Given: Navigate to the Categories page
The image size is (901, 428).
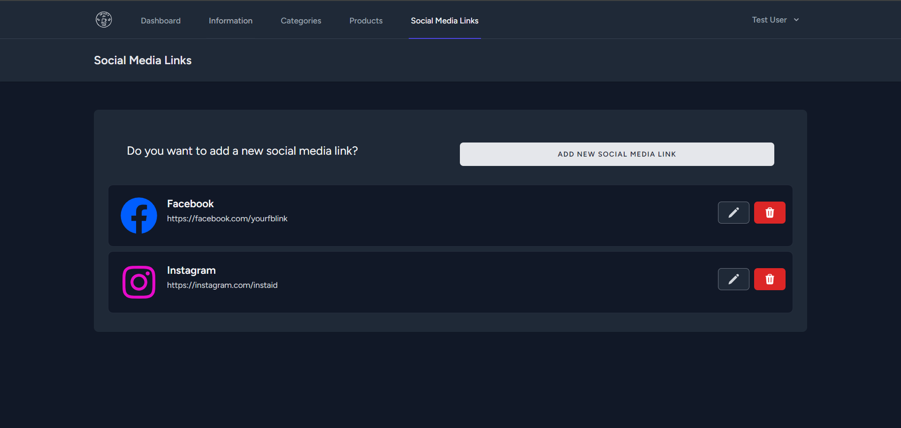Looking at the screenshot, I should click(301, 21).
